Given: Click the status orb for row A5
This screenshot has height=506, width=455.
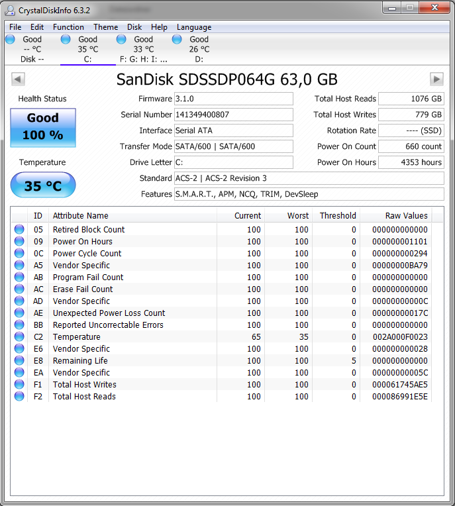Looking at the screenshot, I should coord(19,265).
